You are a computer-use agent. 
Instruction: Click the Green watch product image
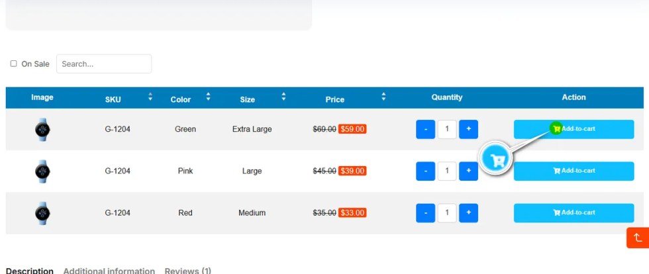42,130
